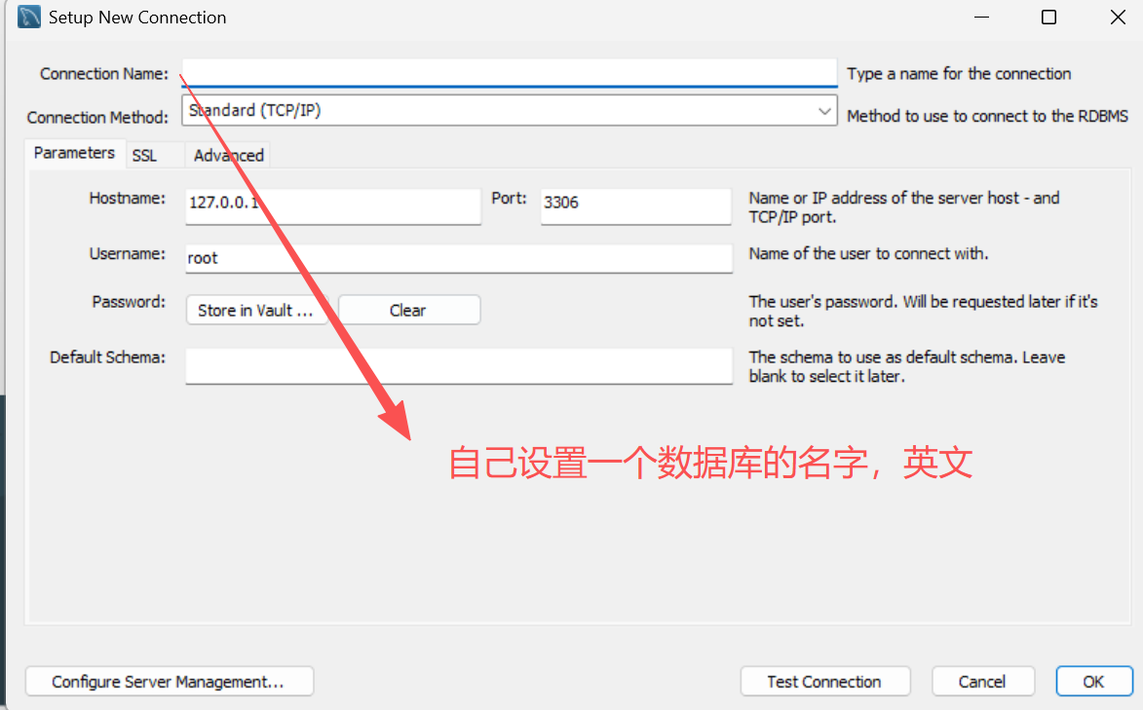This screenshot has width=1143, height=710.
Task: Clear the stored password
Action: click(x=408, y=311)
